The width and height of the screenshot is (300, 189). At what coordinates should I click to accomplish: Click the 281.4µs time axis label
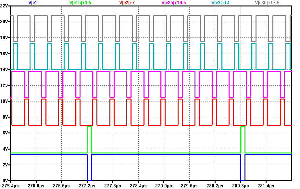pyautogui.click(x=266, y=186)
